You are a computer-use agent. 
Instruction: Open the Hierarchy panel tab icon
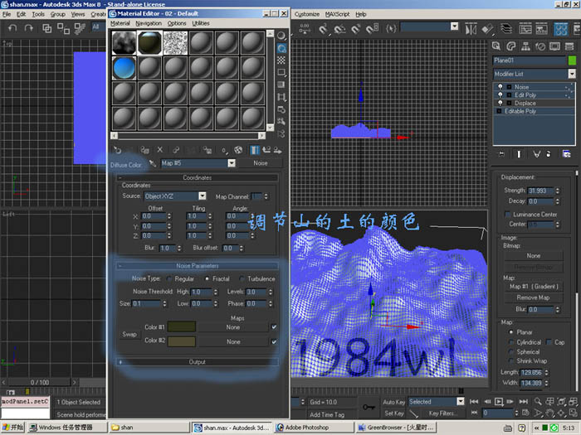tap(525, 46)
